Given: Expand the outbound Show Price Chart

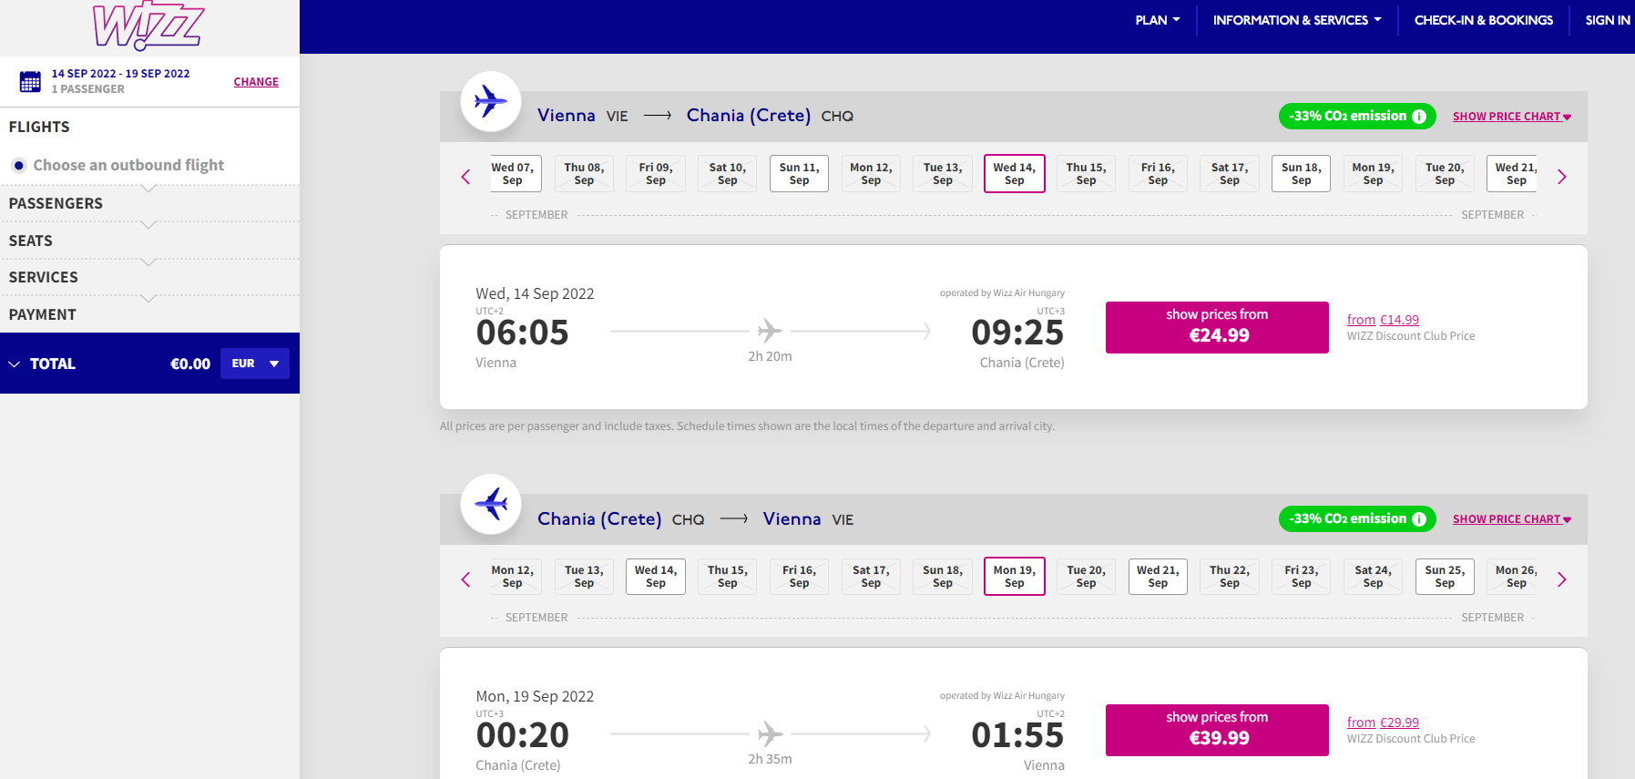Looking at the screenshot, I should [x=1511, y=117].
